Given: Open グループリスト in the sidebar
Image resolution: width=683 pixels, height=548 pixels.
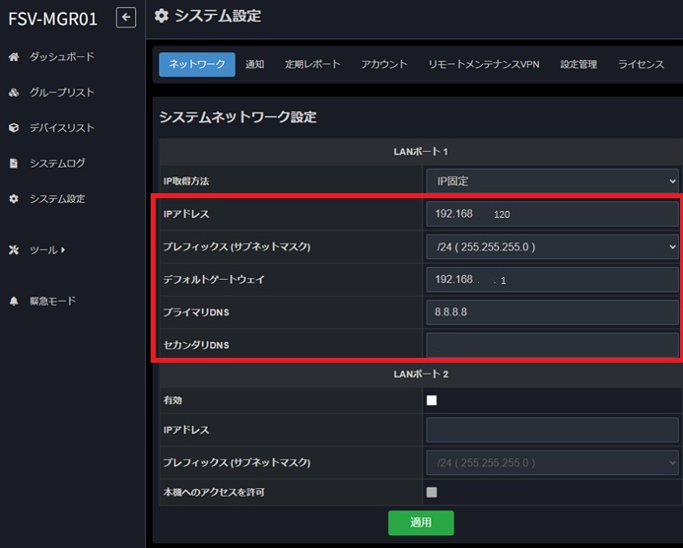Looking at the screenshot, I should 62,93.
